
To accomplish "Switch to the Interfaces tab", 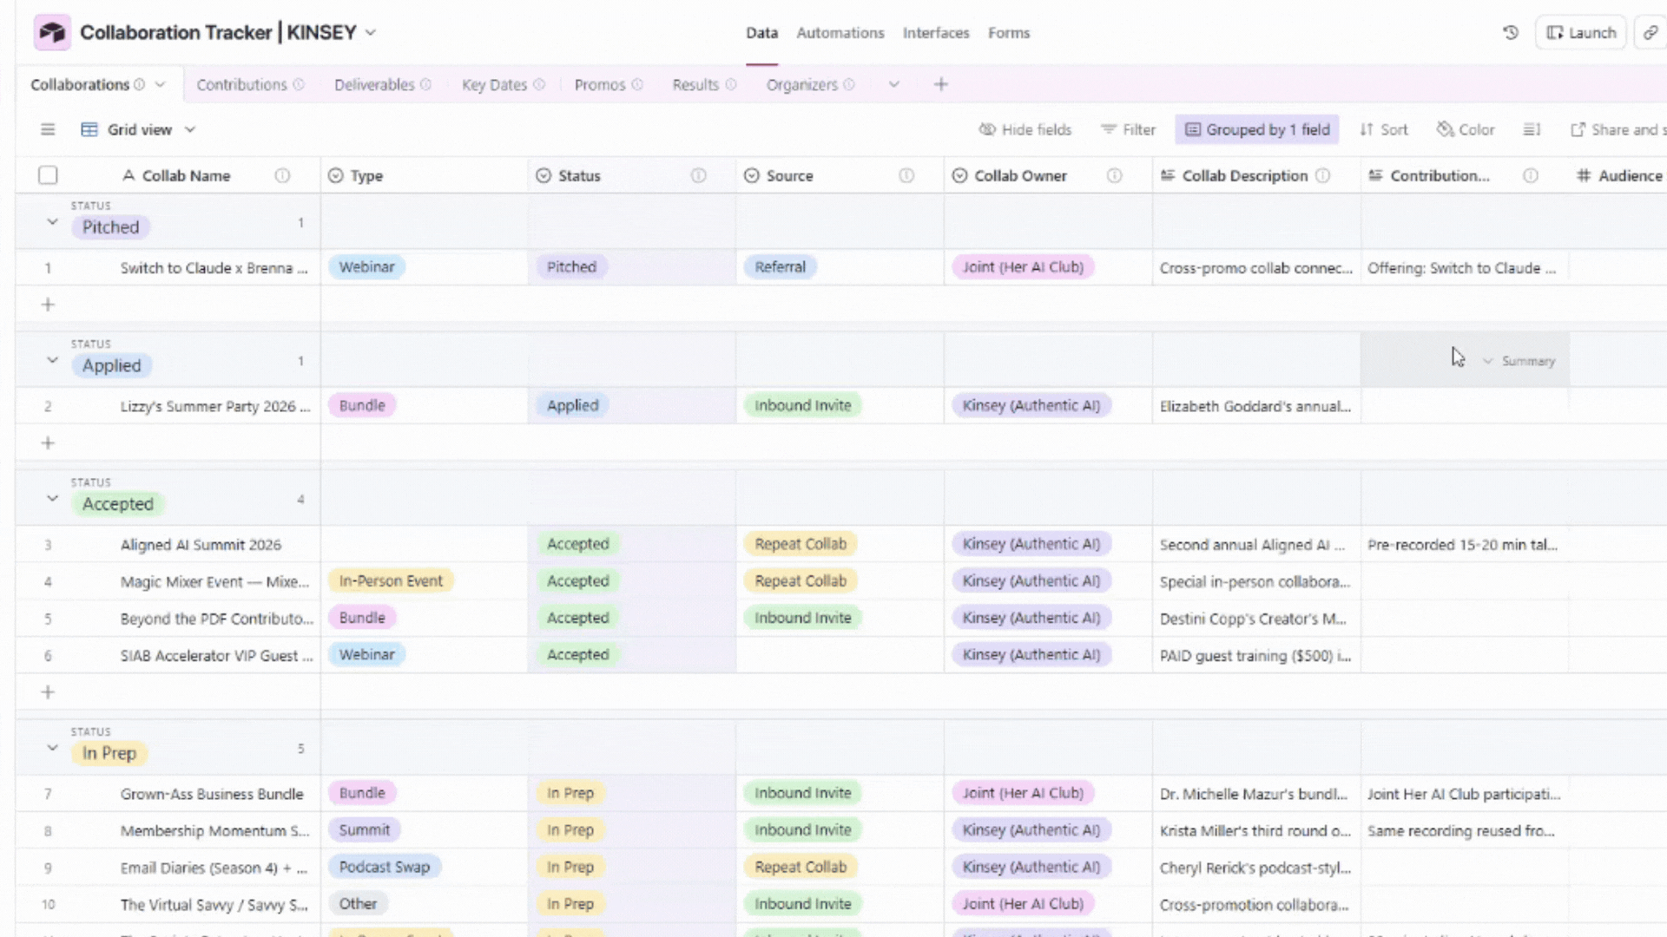I will 935,32.
